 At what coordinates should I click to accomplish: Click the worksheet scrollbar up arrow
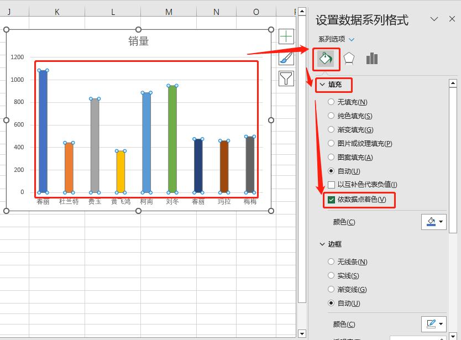[302, 12]
